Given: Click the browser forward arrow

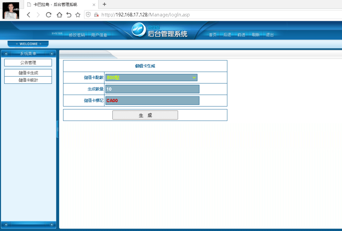Looking at the screenshot, I should point(38,15).
